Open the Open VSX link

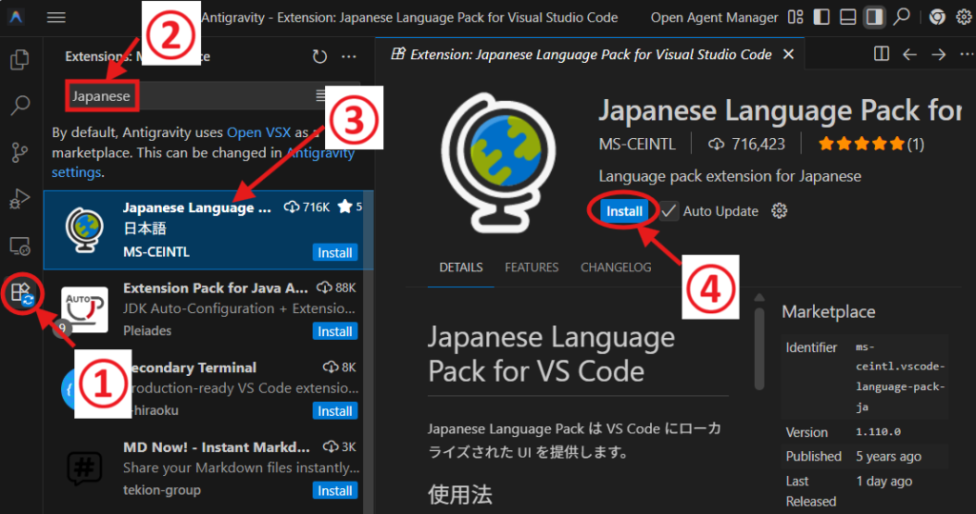point(256,132)
